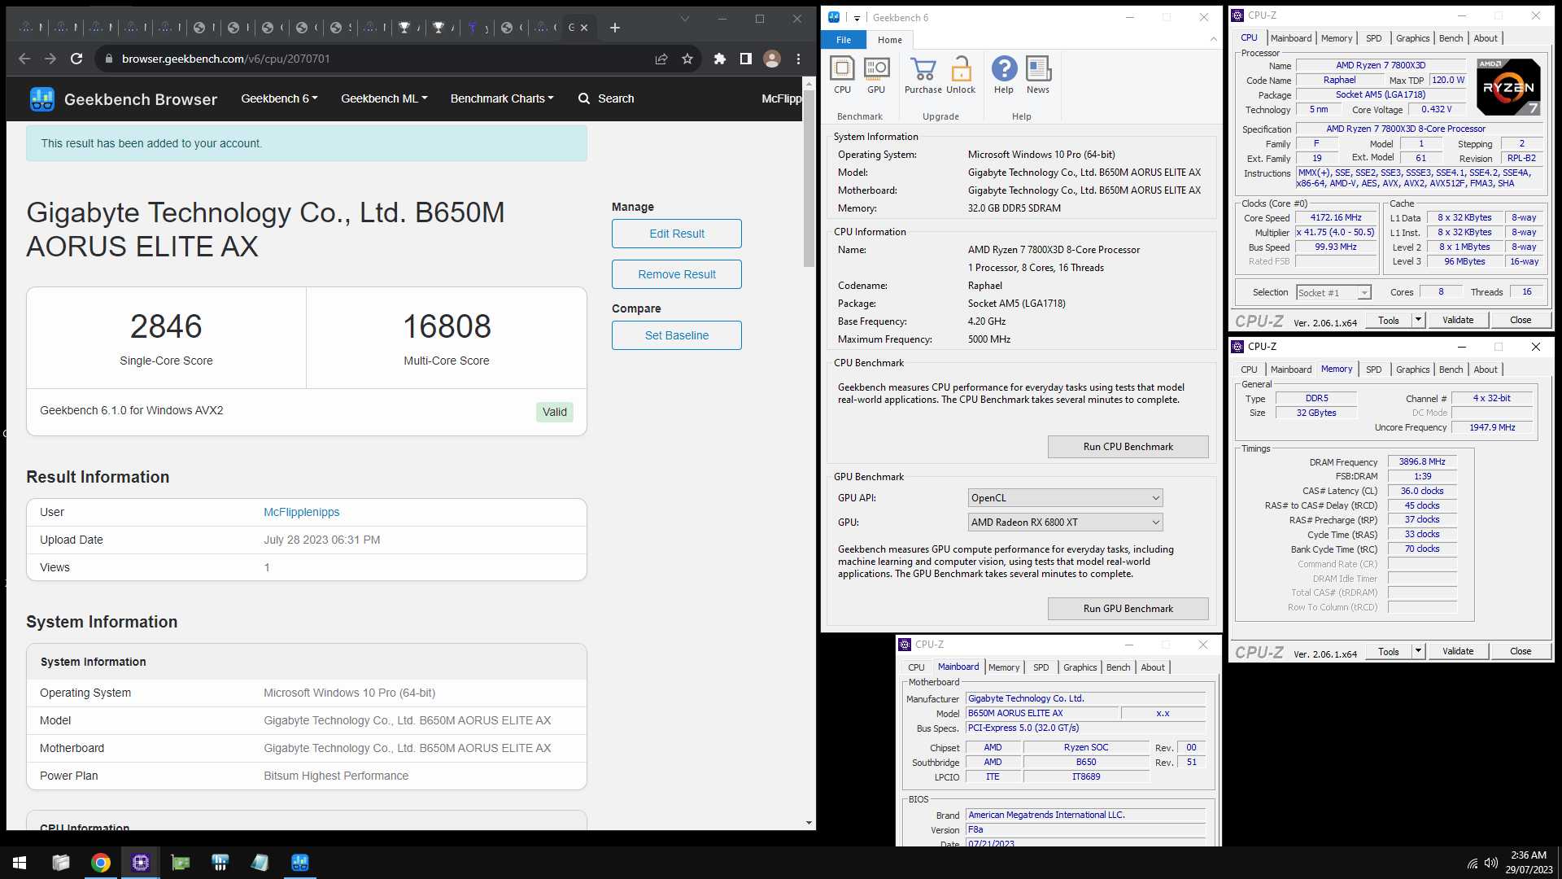Click Set Baseline button
The width and height of the screenshot is (1562, 879).
point(677,335)
